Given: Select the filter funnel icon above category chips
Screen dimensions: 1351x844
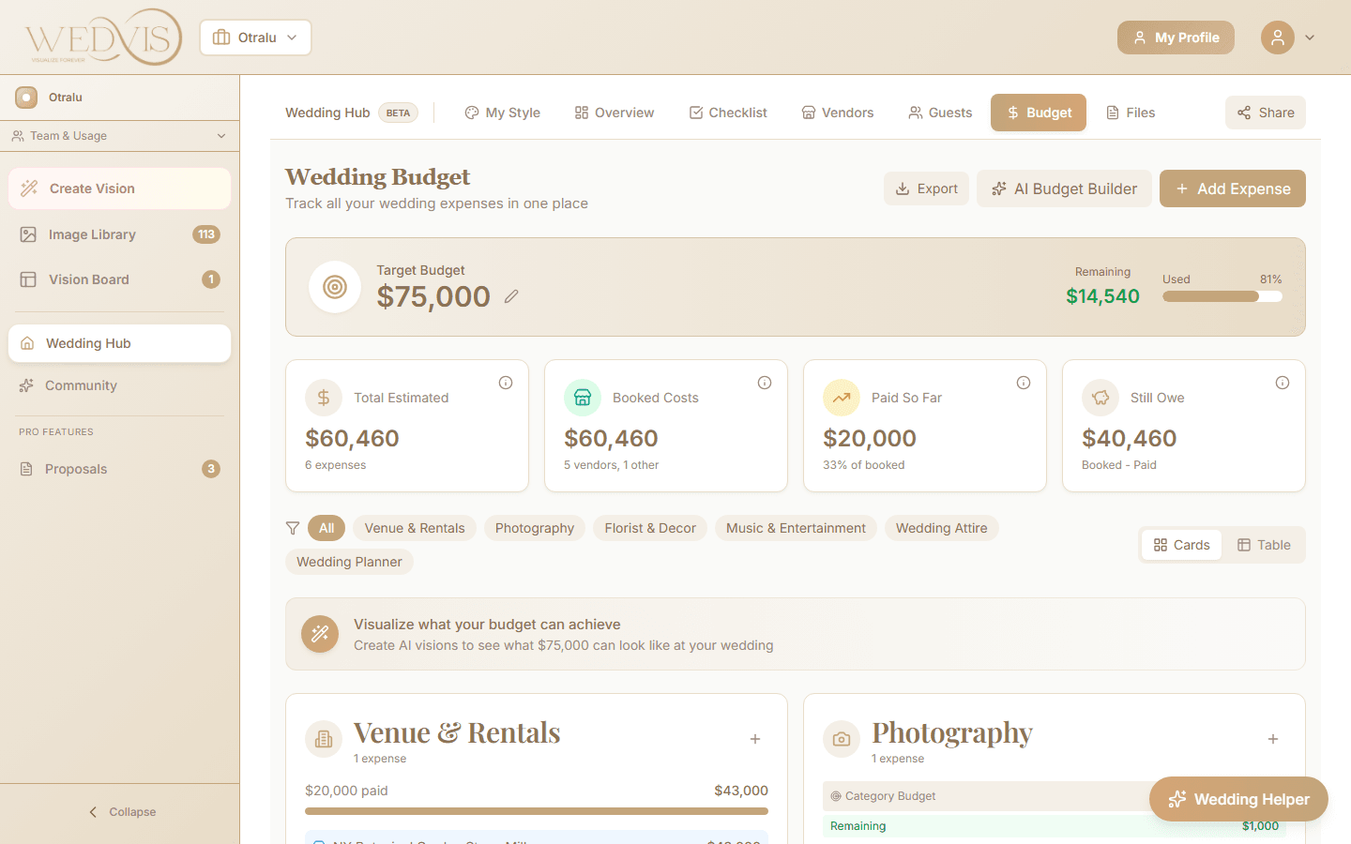Looking at the screenshot, I should [x=292, y=528].
